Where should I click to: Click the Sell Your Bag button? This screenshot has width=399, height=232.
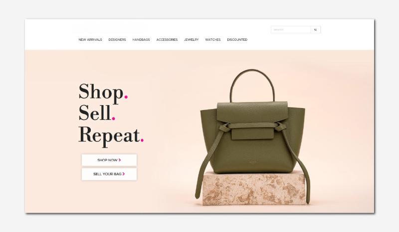(109, 174)
